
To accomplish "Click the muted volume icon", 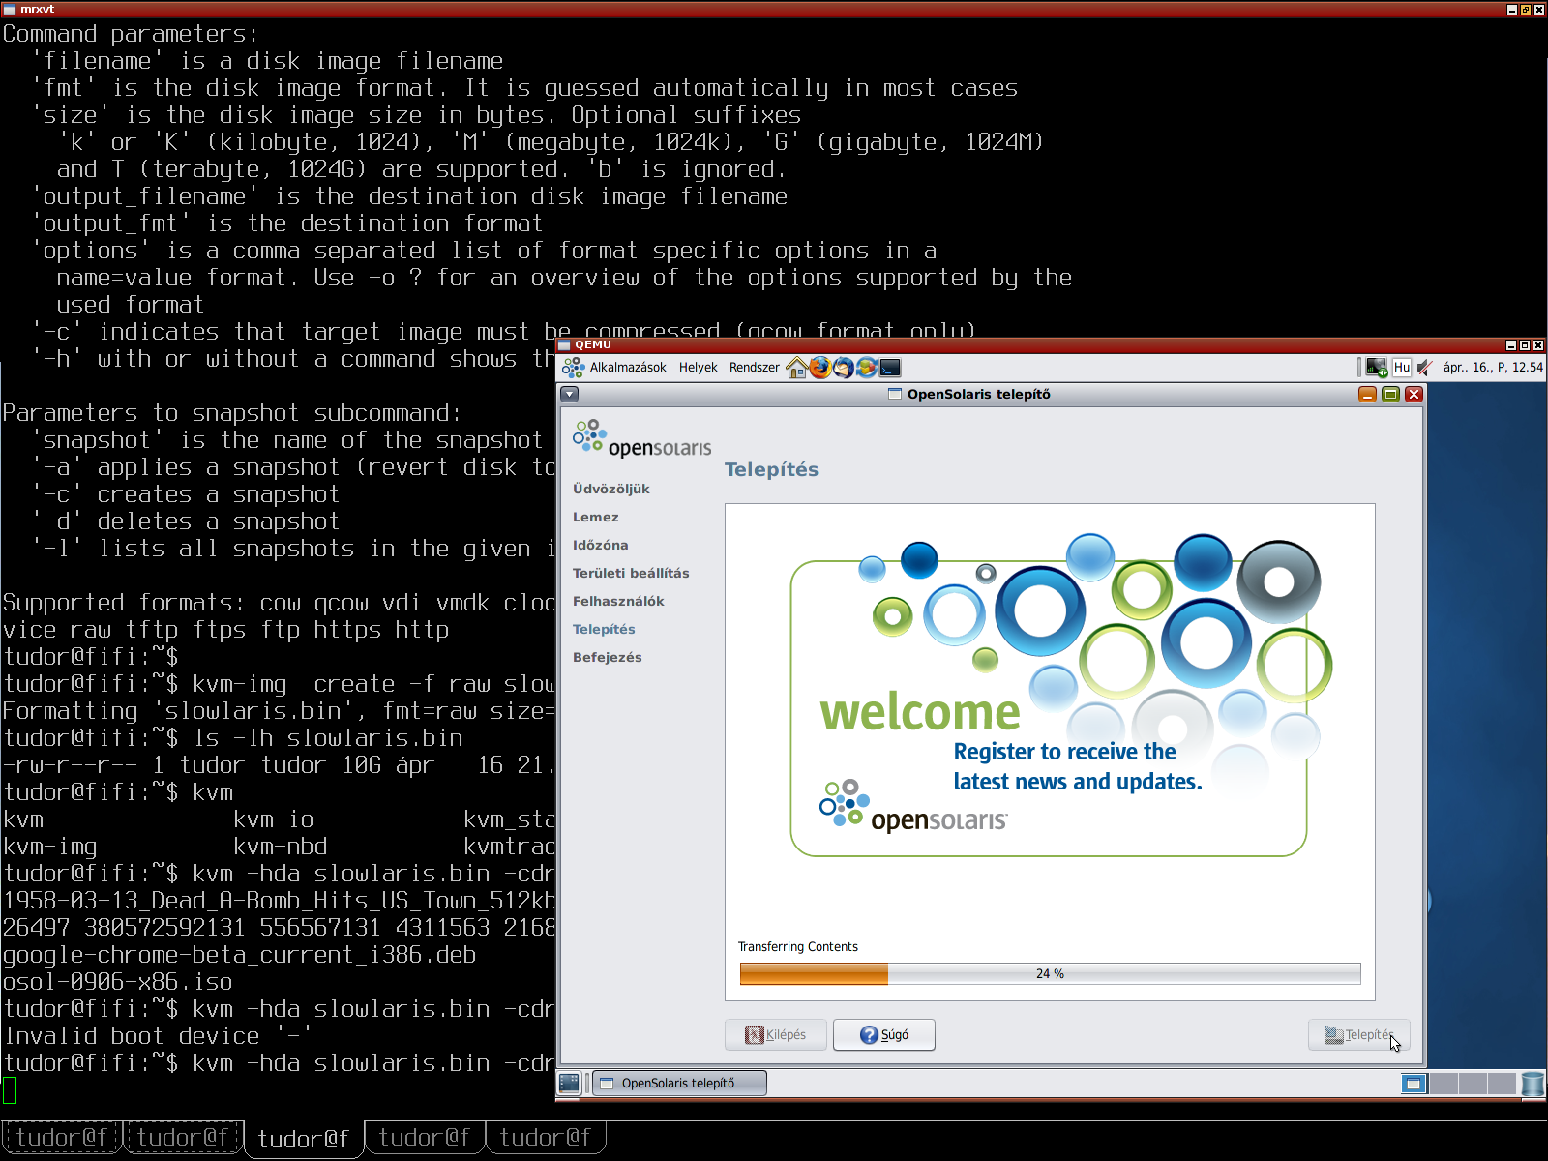I will pos(1424,368).
